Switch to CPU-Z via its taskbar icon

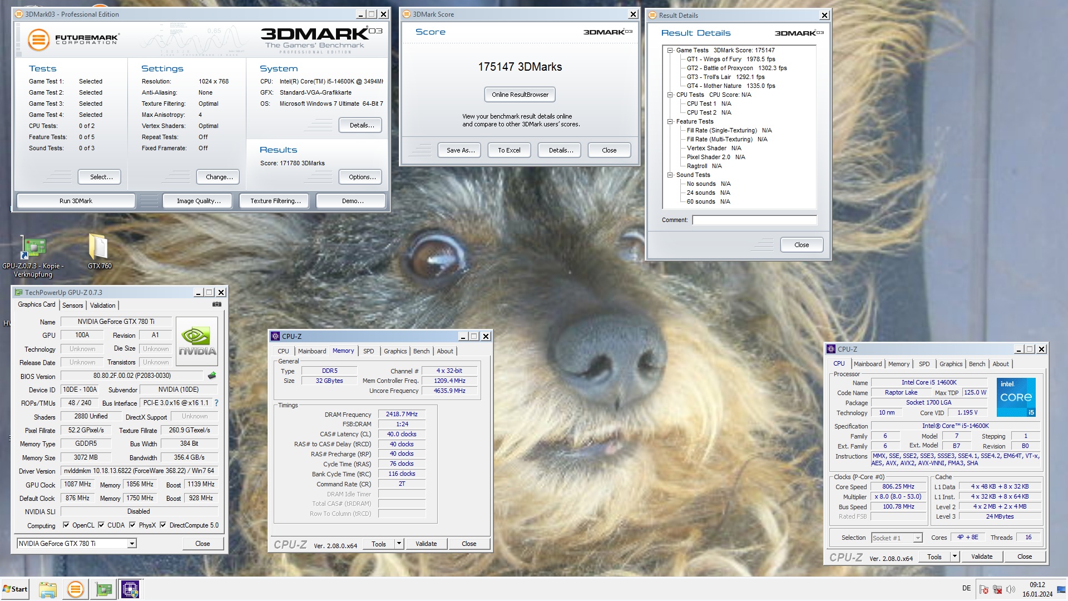coord(130,589)
